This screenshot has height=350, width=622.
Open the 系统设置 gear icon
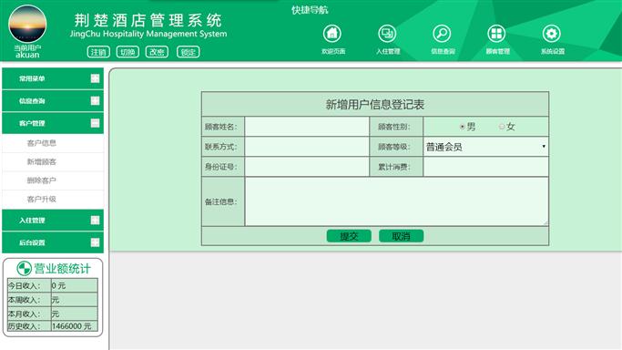[551, 34]
